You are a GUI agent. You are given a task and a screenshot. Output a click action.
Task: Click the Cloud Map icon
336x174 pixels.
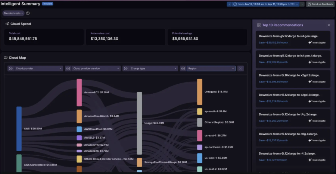(x=6, y=58)
